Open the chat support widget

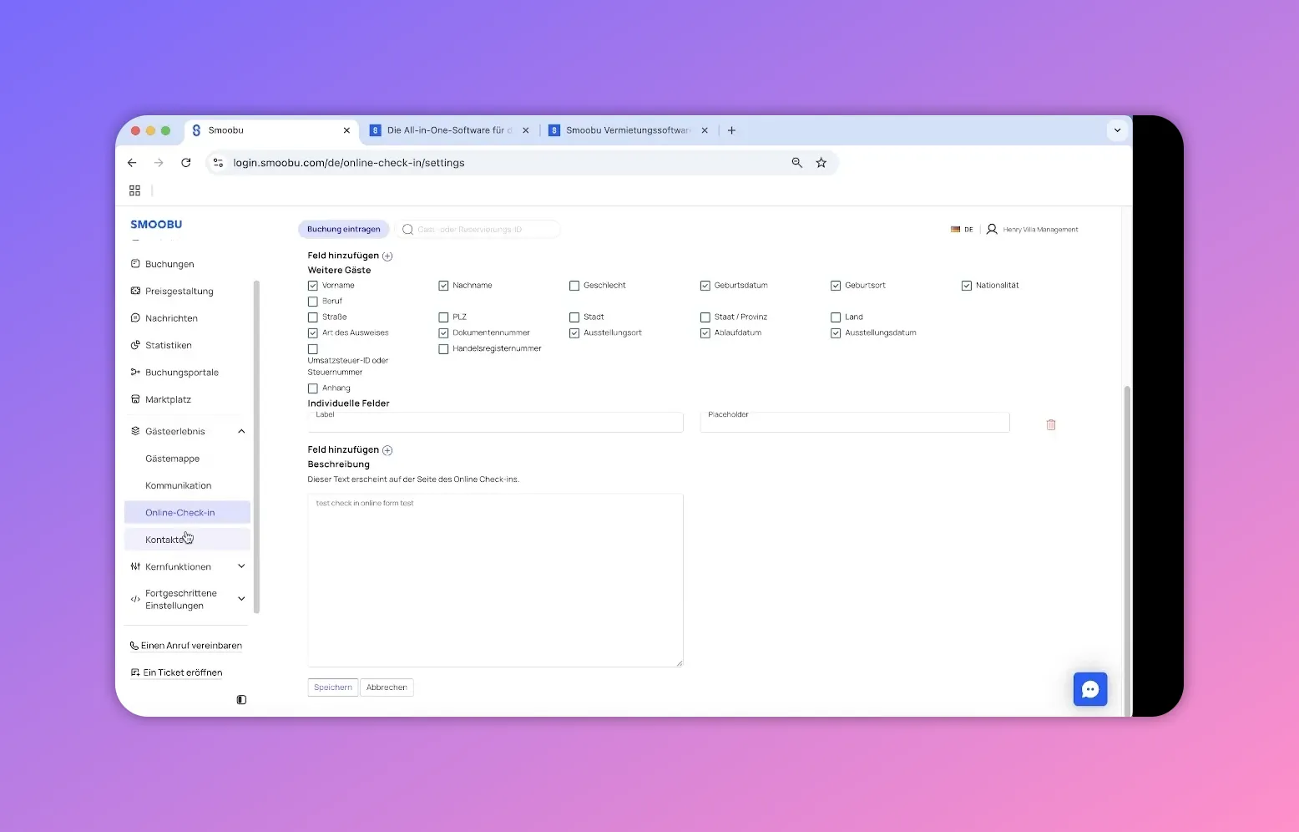click(1090, 689)
